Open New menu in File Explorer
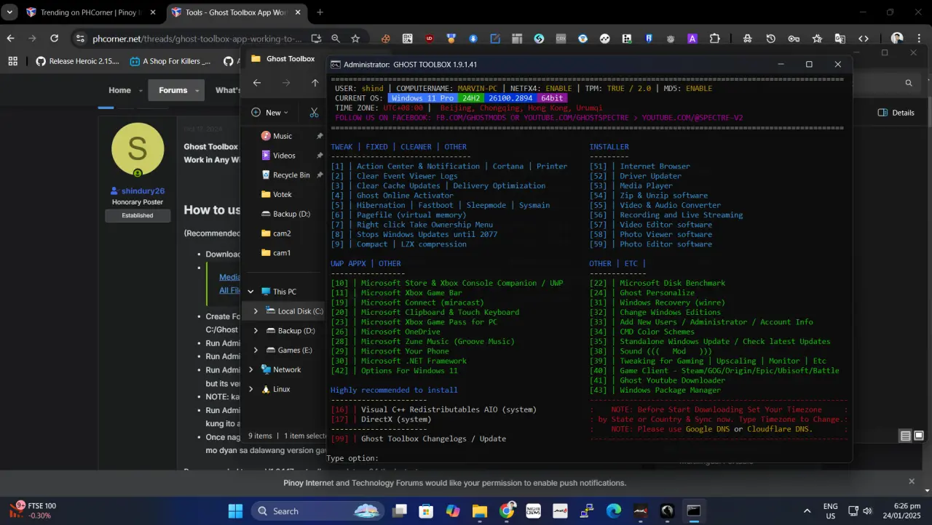The width and height of the screenshot is (932, 525). coord(269,113)
